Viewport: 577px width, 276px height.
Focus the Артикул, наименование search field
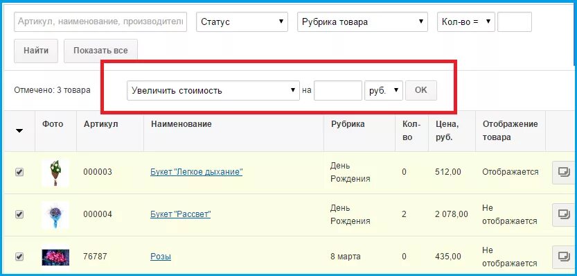[100, 21]
